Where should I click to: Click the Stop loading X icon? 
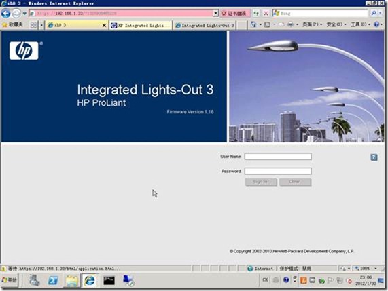266,14
